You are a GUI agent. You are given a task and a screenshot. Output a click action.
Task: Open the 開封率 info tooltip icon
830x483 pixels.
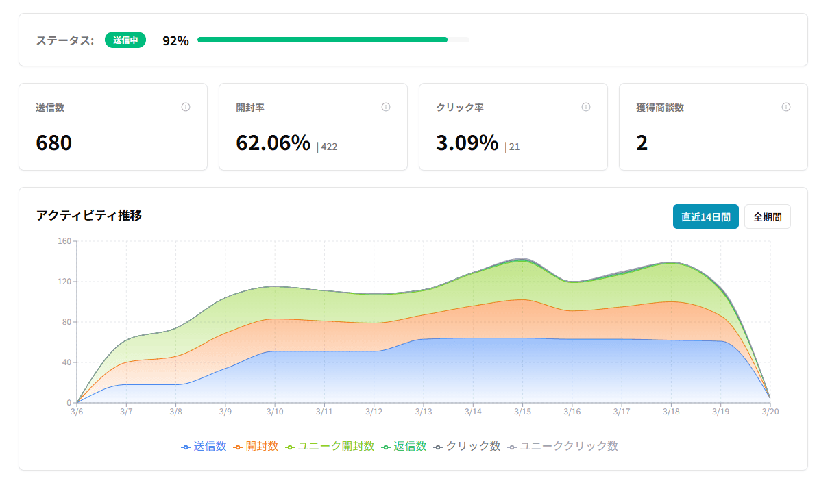[x=385, y=107]
